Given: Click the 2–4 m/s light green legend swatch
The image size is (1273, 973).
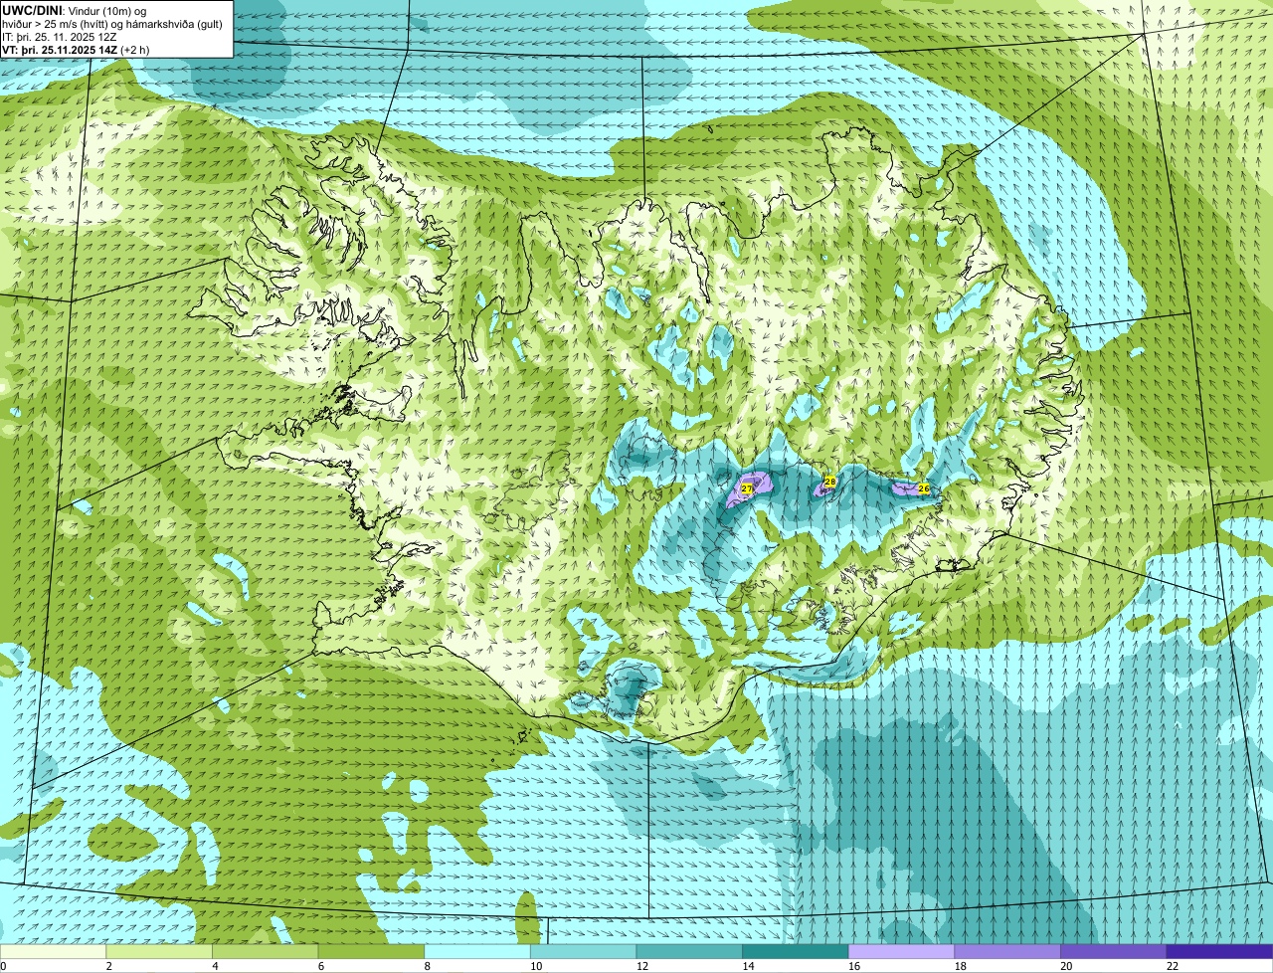Looking at the screenshot, I should (159, 951).
